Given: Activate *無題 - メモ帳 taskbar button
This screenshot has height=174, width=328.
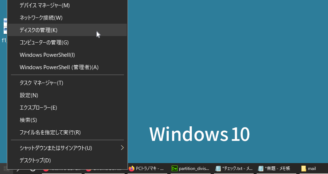Looking at the screenshot, I should [277, 169].
